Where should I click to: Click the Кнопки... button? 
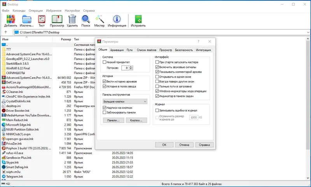point(136,120)
